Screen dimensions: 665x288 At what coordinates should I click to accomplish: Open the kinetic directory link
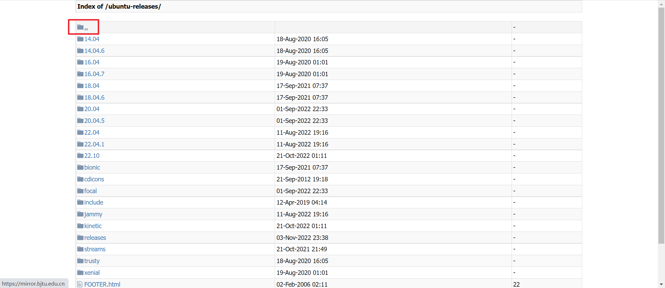pyautogui.click(x=93, y=226)
